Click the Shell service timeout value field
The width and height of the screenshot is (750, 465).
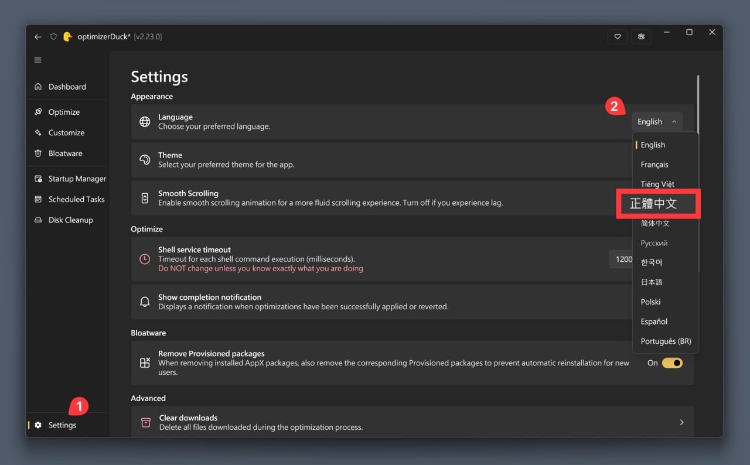coord(621,259)
